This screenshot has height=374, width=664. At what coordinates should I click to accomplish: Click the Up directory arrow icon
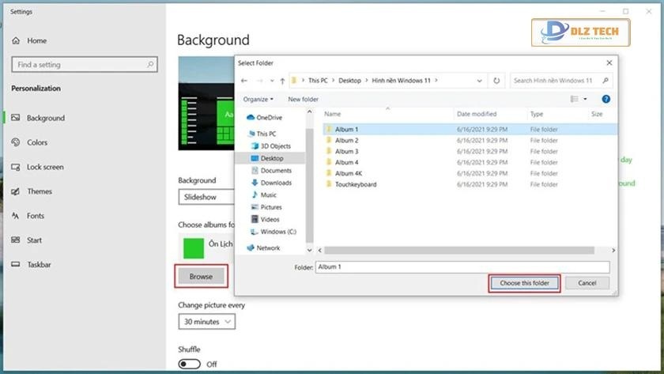pyautogui.click(x=282, y=81)
